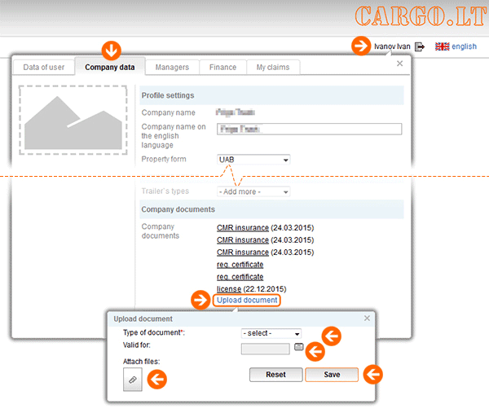Screen dimensions: 489x413
Task: Open the license document link
Action: coord(229,288)
